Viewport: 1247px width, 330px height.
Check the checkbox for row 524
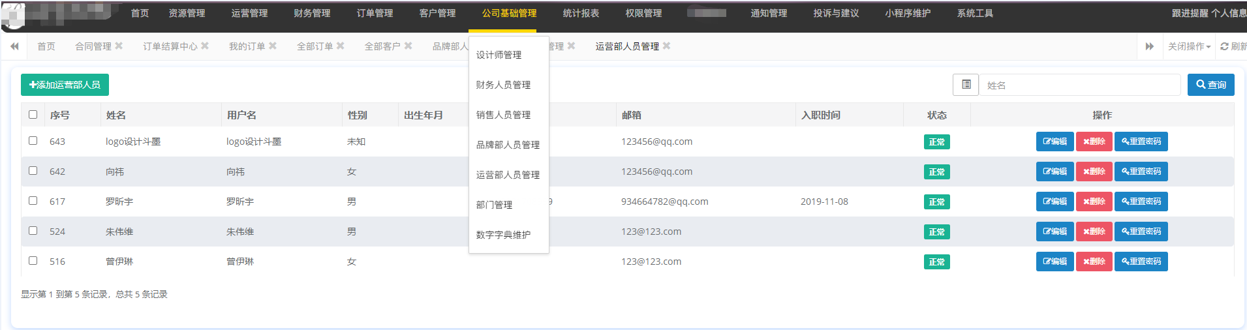click(33, 231)
